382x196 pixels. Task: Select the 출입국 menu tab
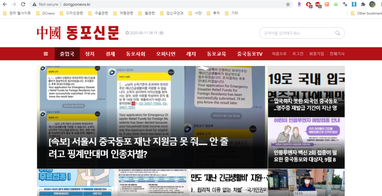[67, 54]
